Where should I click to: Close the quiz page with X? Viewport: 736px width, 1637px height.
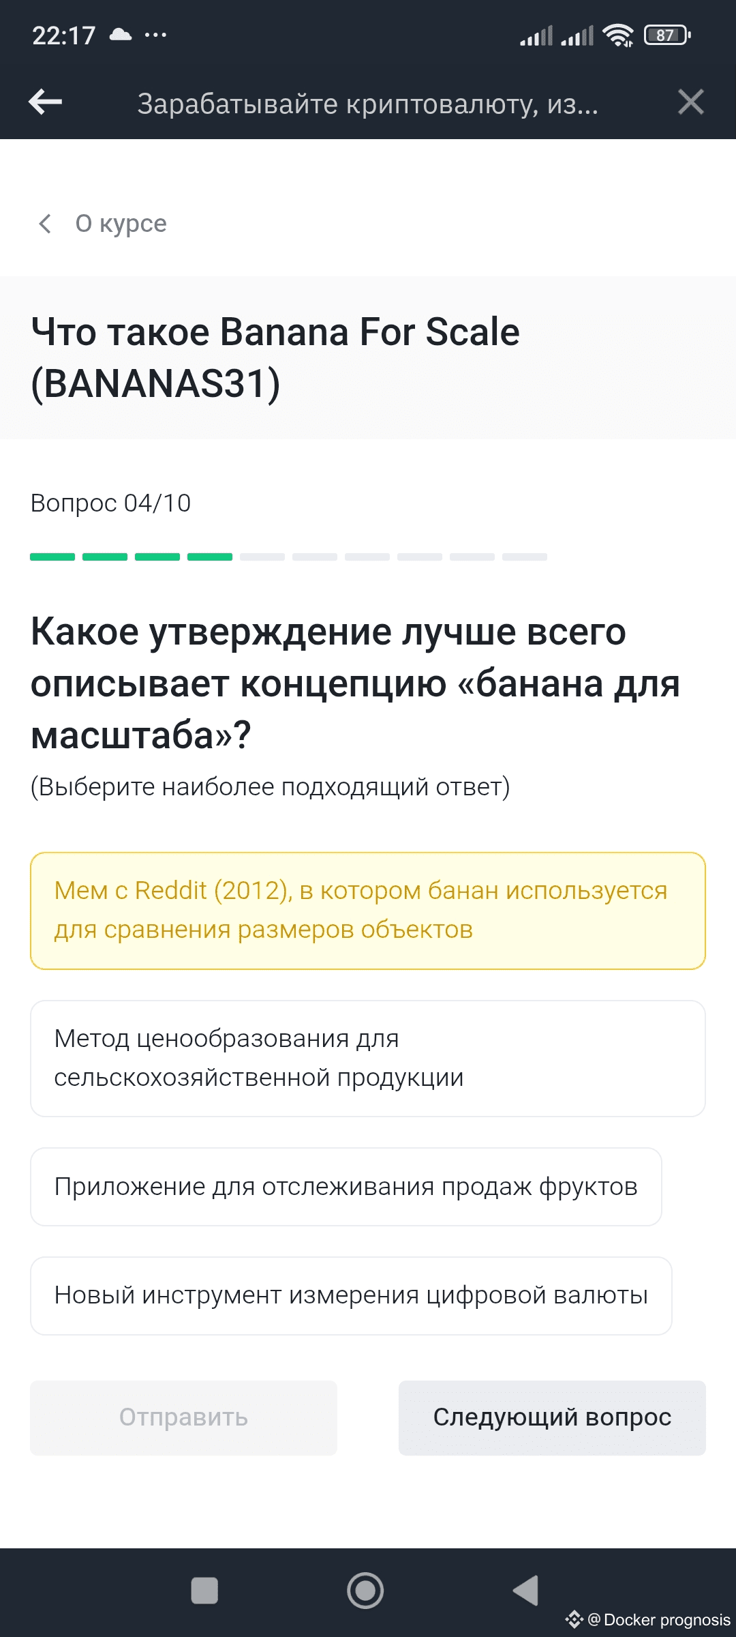coord(690,102)
